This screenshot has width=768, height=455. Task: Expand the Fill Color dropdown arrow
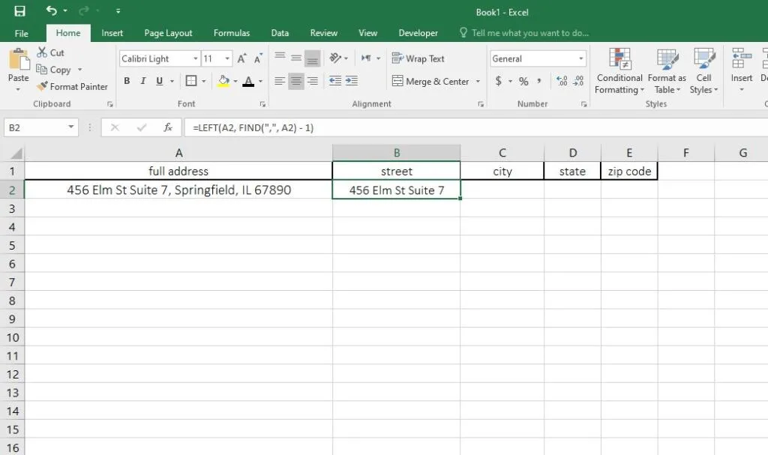point(235,81)
